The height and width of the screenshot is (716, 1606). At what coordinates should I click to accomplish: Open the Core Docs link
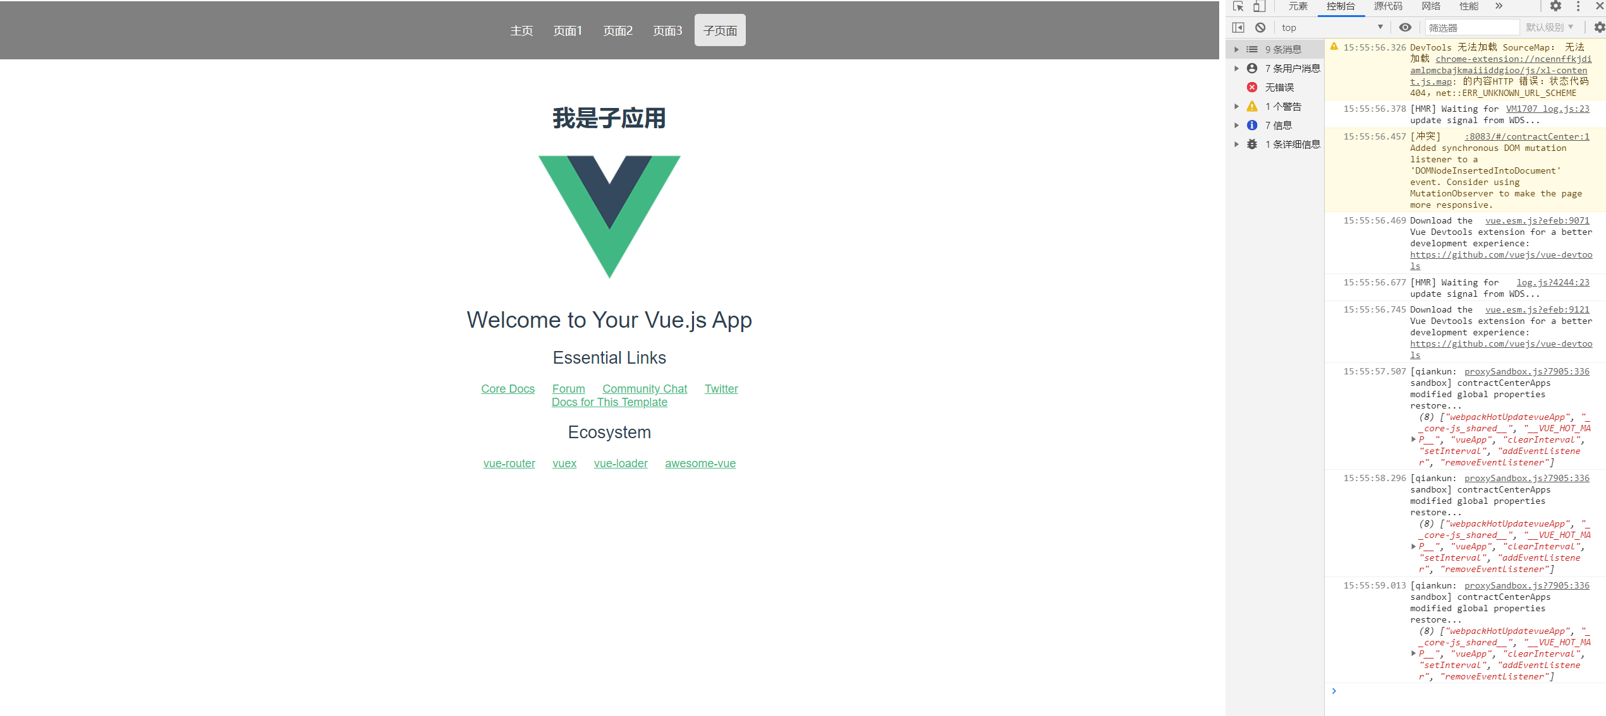(x=508, y=389)
